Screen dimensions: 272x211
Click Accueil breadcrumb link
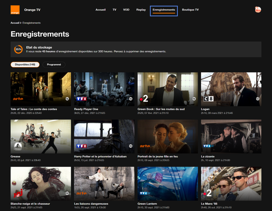point(15,23)
